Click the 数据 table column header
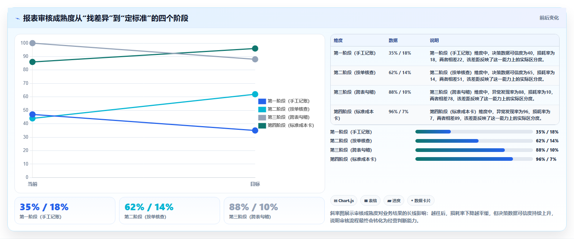The image size is (574, 239). pyautogui.click(x=393, y=40)
